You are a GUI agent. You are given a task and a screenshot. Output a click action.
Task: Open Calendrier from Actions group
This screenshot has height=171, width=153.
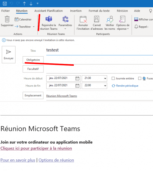pyautogui.click(x=23, y=19)
